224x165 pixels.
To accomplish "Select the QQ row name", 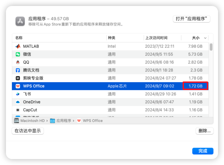I will pyautogui.click(x=26, y=62).
